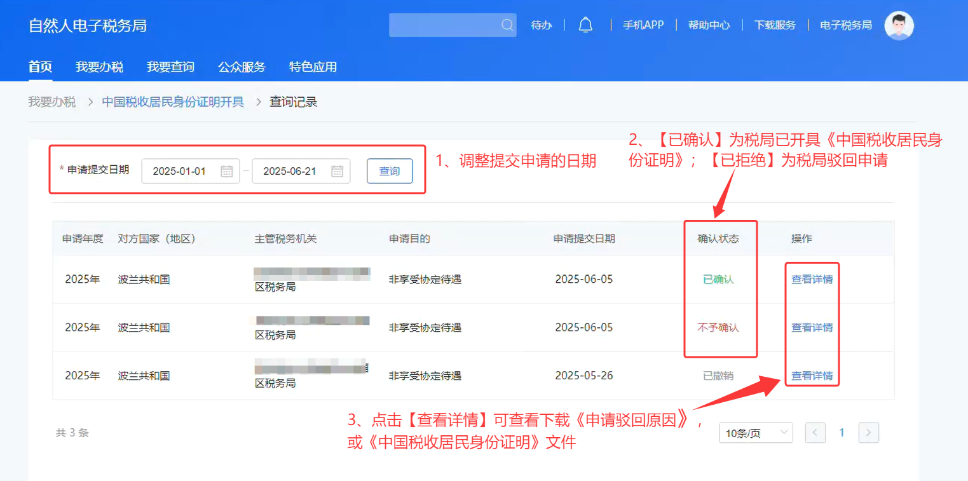Go to next page arrow in pagination
Screen dimensions: 968x481
[868, 433]
